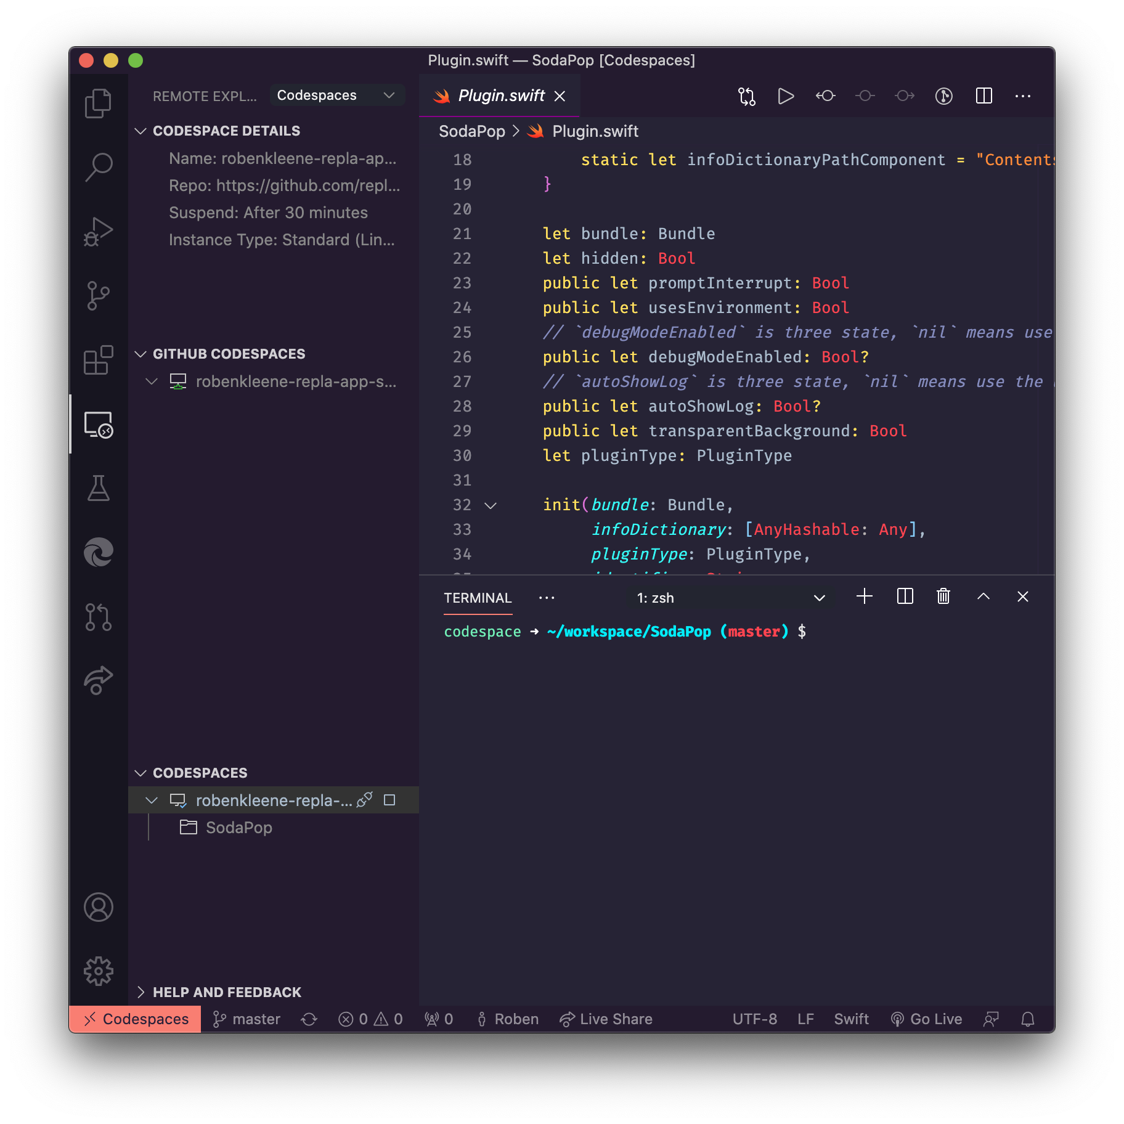Select the Run and Debug icon

point(99,231)
